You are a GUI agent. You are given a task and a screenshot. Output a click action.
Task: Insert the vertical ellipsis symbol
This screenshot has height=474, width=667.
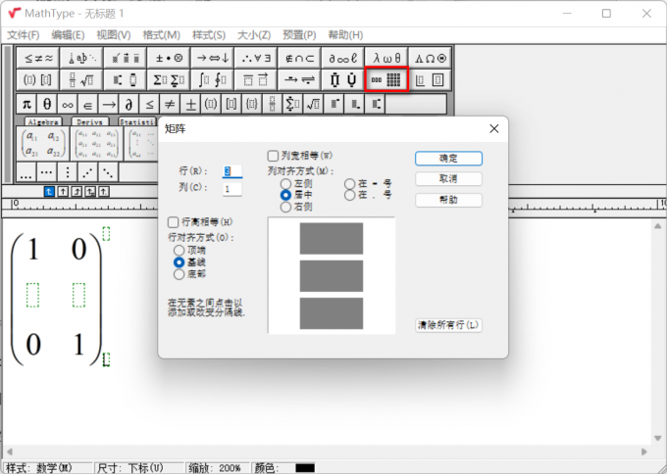pos(68,172)
